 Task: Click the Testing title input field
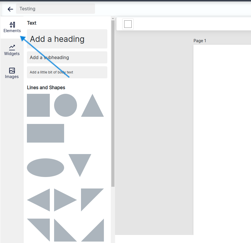click(55, 9)
